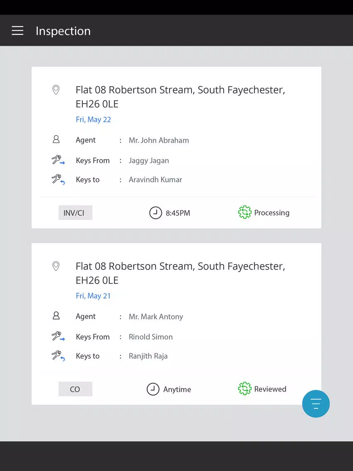Click the Inspection page title
Viewport: 353px width, 471px height.
click(63, 31)
